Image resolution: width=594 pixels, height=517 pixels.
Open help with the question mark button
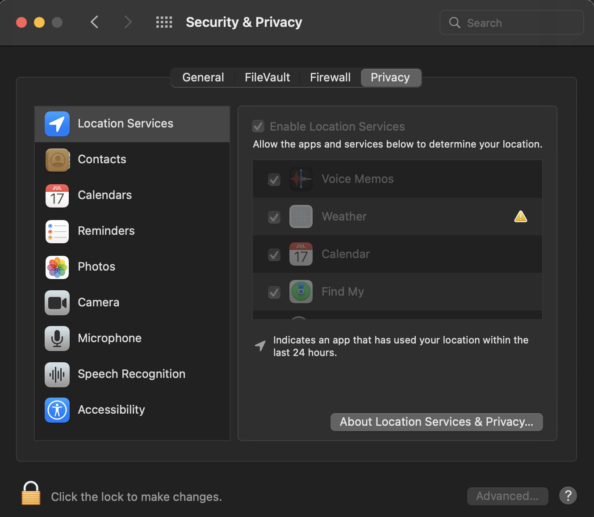point(568,496)
